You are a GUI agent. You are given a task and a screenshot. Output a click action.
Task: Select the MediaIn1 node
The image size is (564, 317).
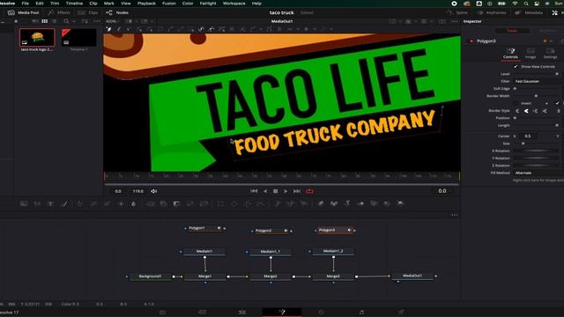204,252
